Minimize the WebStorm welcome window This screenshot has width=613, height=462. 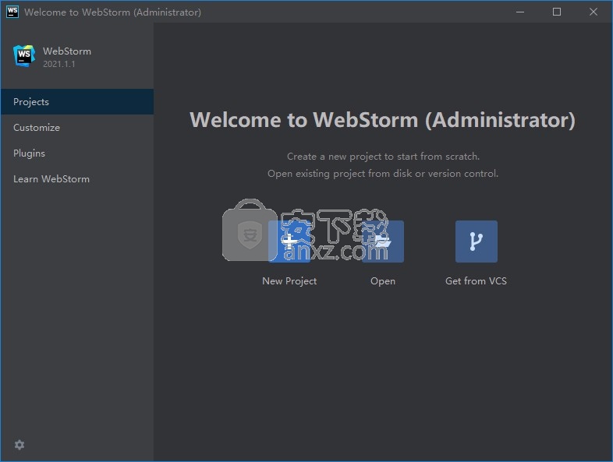pos(520,12)
